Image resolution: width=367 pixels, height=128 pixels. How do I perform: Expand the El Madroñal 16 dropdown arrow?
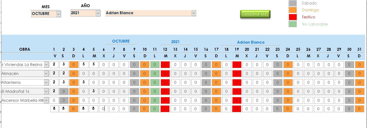(x=46, y=91)
